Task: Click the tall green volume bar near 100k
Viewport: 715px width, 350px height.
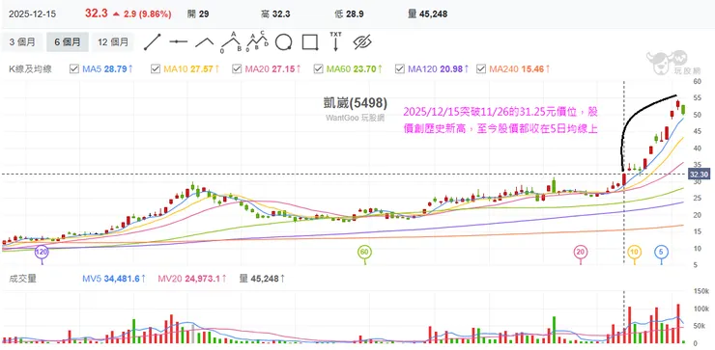Action: [554, 330]
